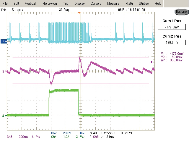The image size is (189, 142).
Task: Open the Trig menu
Action: click(x=66, y=4)
